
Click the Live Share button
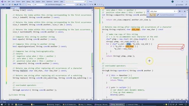click(x=180, y=5)
